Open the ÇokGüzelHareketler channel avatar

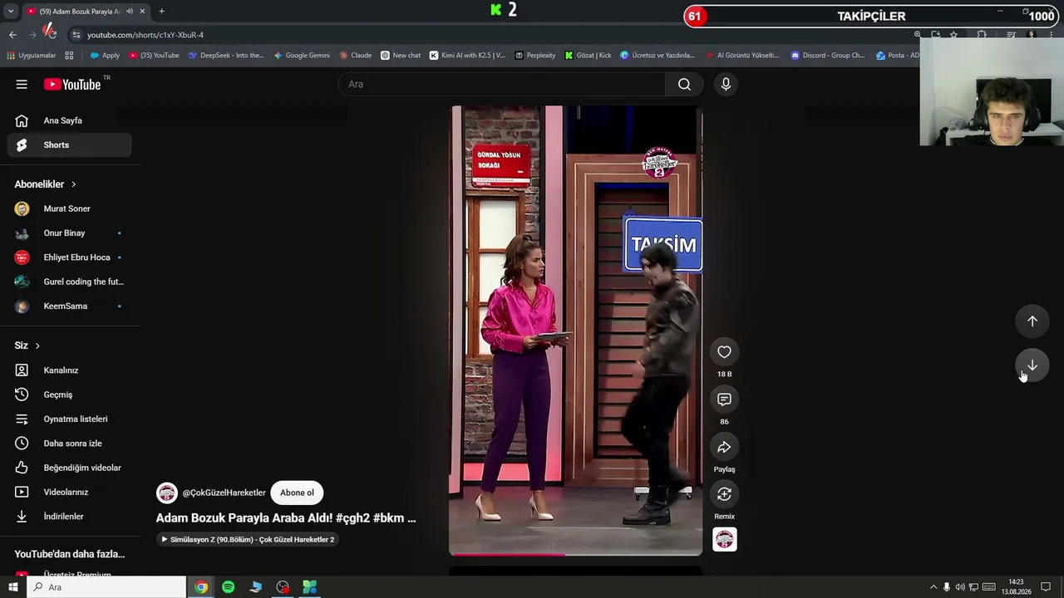(167, 493)
